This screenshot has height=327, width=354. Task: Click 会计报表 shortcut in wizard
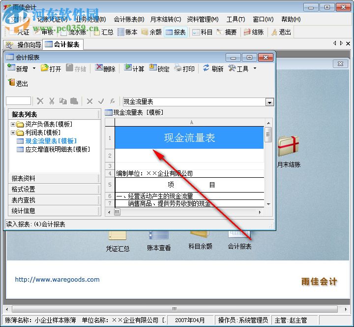(x=239, y=241)
